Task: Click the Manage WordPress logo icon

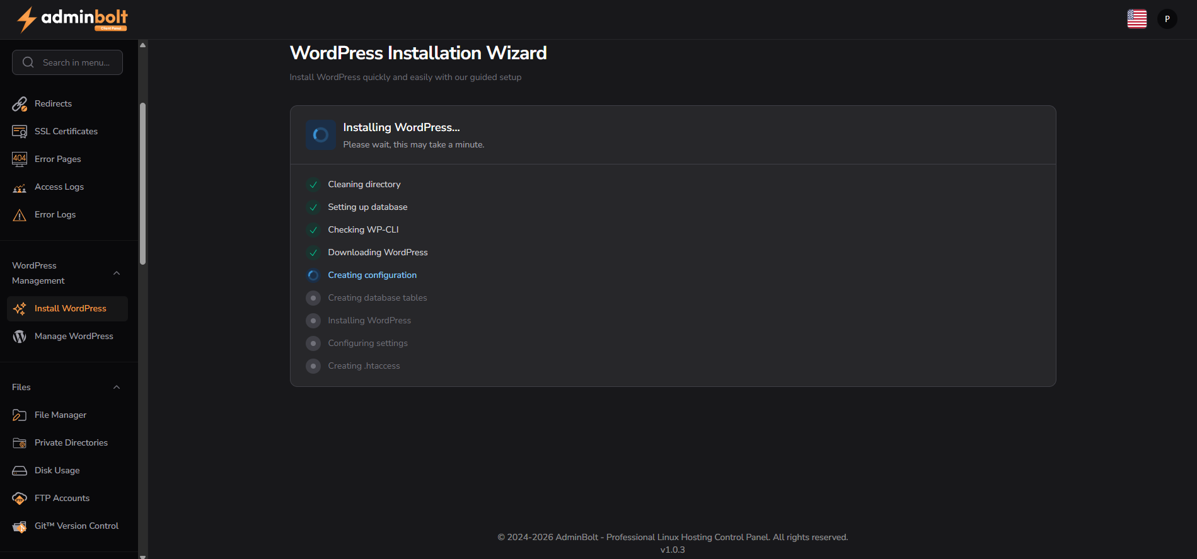Action: click(x=20, y=337)
